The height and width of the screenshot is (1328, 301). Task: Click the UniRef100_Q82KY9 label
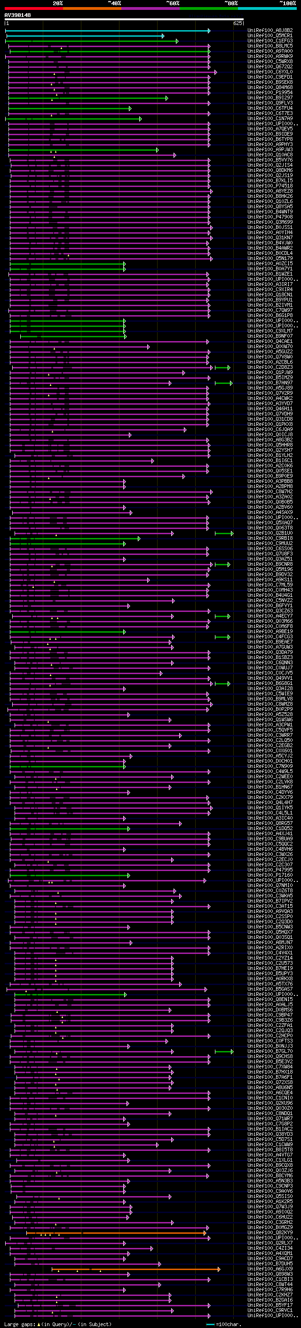pos(270,1232)
